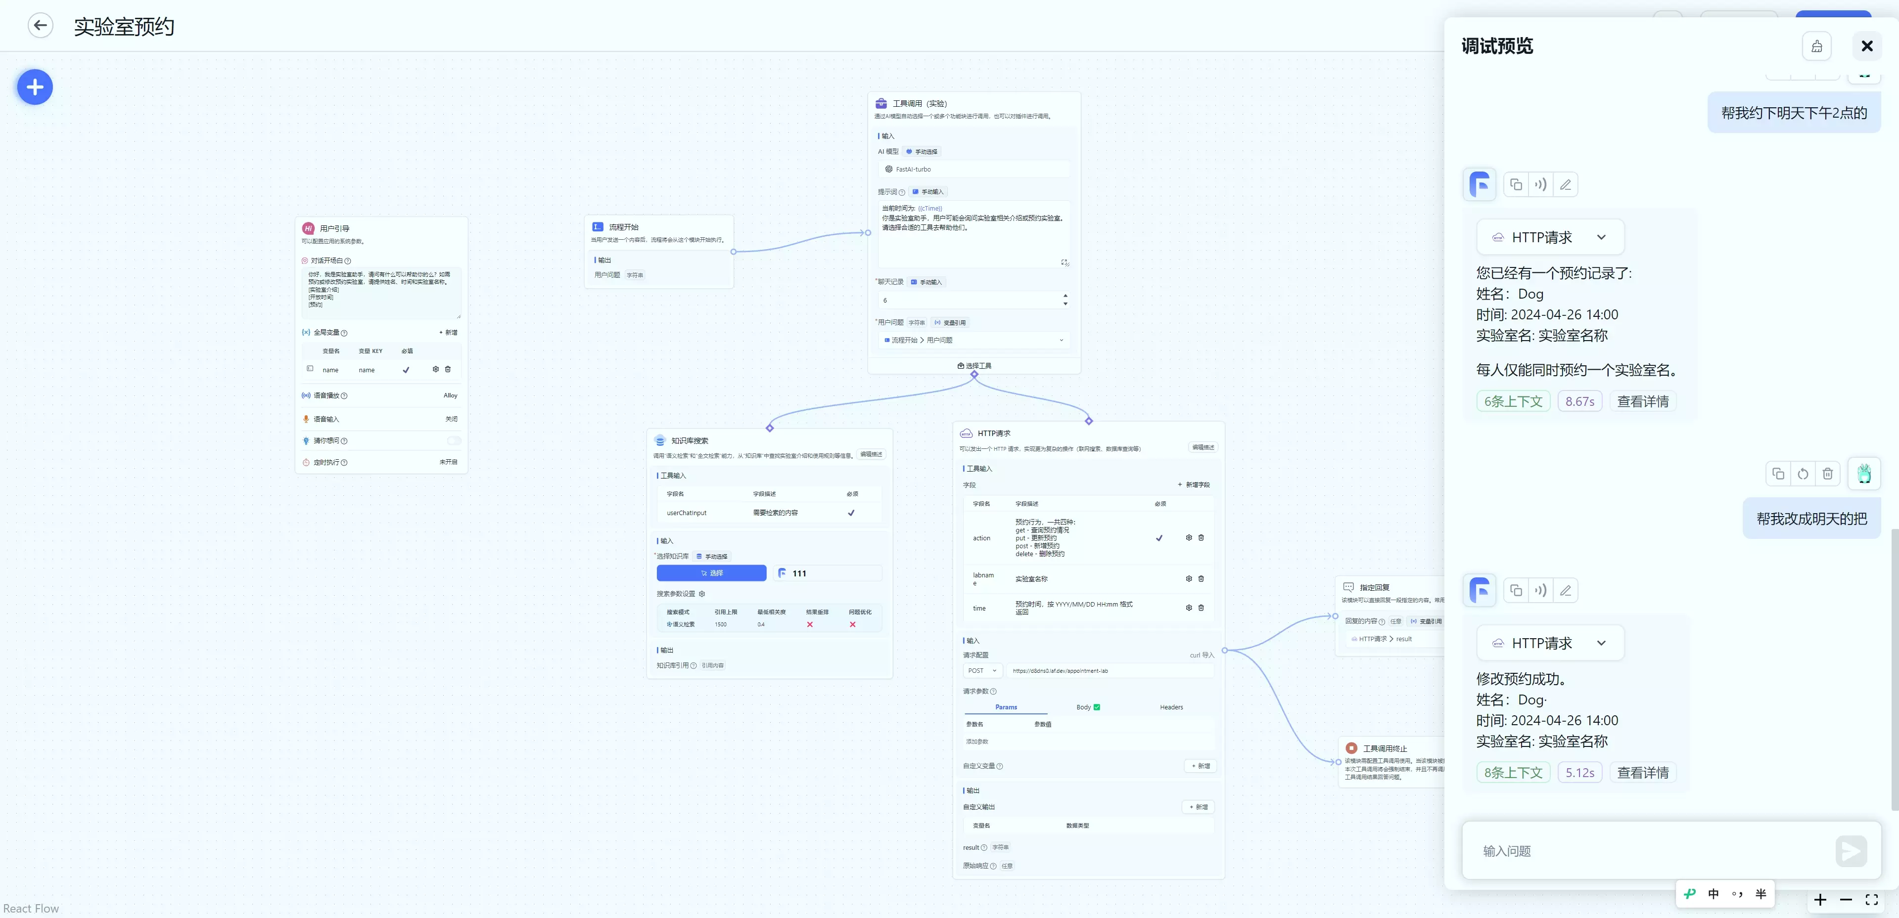
Task: Click the blue 选择 knowledge base button
Action: pyautogui.click(x=711, y=573)
